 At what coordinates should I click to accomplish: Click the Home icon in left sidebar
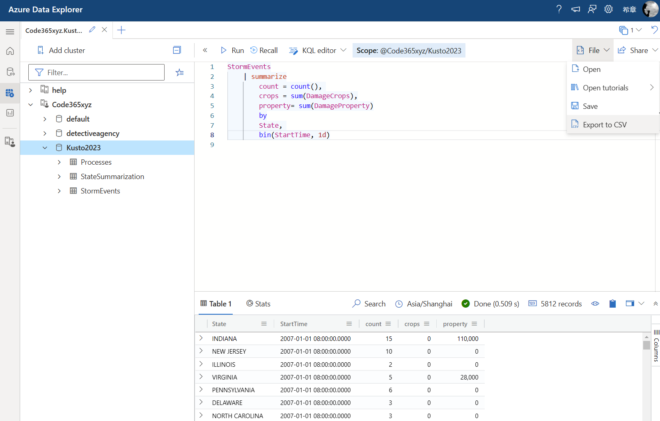[x=10, y=51]
